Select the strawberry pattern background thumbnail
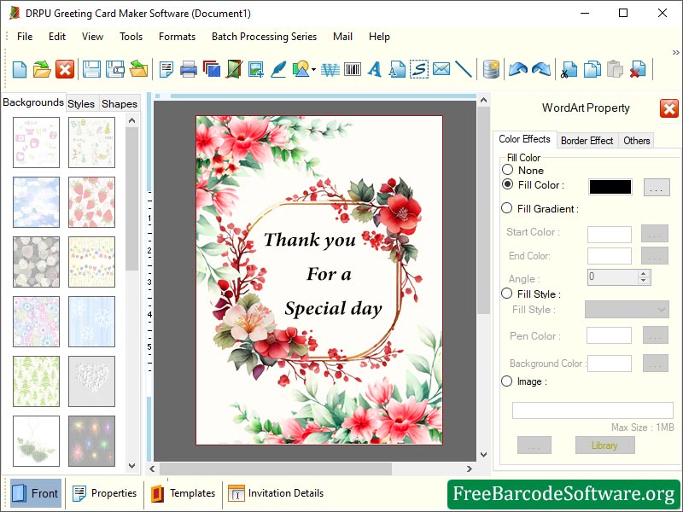 pos(91,202)
